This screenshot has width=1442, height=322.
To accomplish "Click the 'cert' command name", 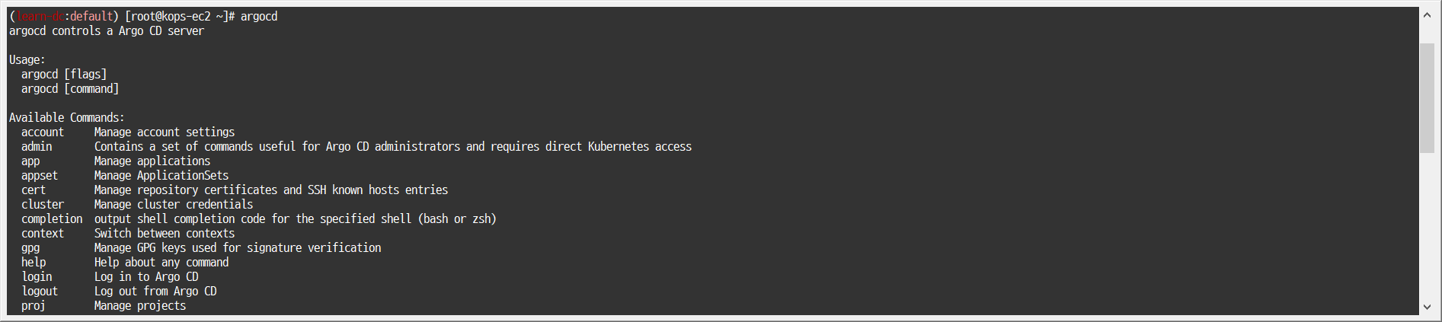I will point(34,190).
